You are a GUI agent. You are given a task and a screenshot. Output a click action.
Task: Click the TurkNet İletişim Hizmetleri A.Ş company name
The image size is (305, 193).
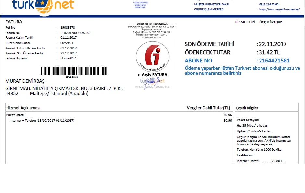click(152, 24)
